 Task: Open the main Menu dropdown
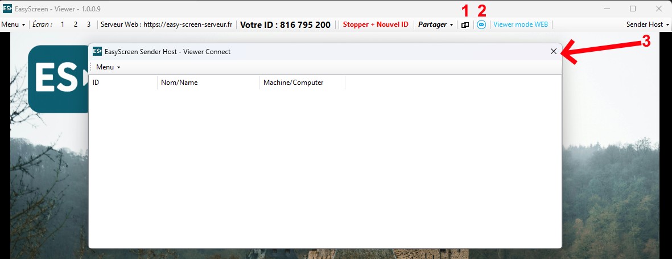point(13,25)
